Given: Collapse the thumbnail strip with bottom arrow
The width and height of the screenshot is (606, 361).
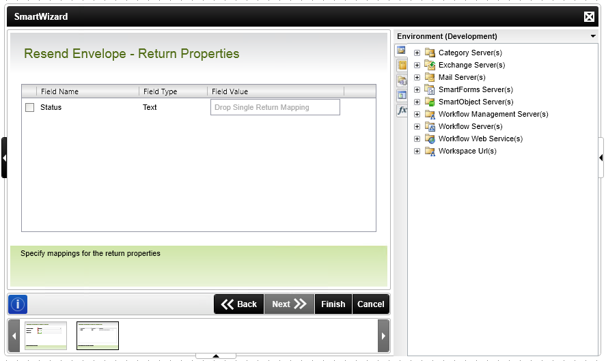Looking at the screenshot, I should 216,356.
